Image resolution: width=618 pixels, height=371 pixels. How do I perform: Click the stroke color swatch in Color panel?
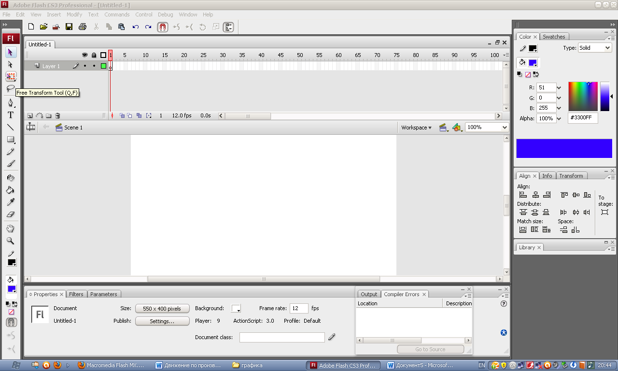point(533,48)
